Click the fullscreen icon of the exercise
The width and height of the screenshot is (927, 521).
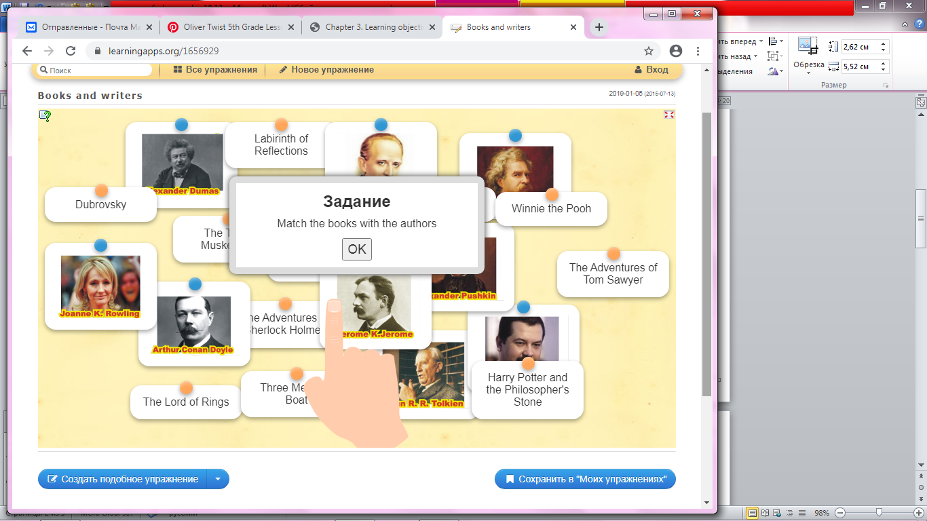tap(669, 115)
